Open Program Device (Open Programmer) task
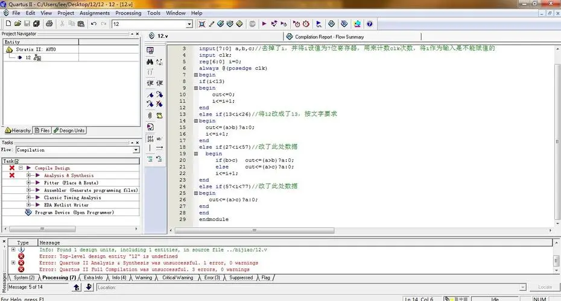561x301 pixels. coord(74,213)
